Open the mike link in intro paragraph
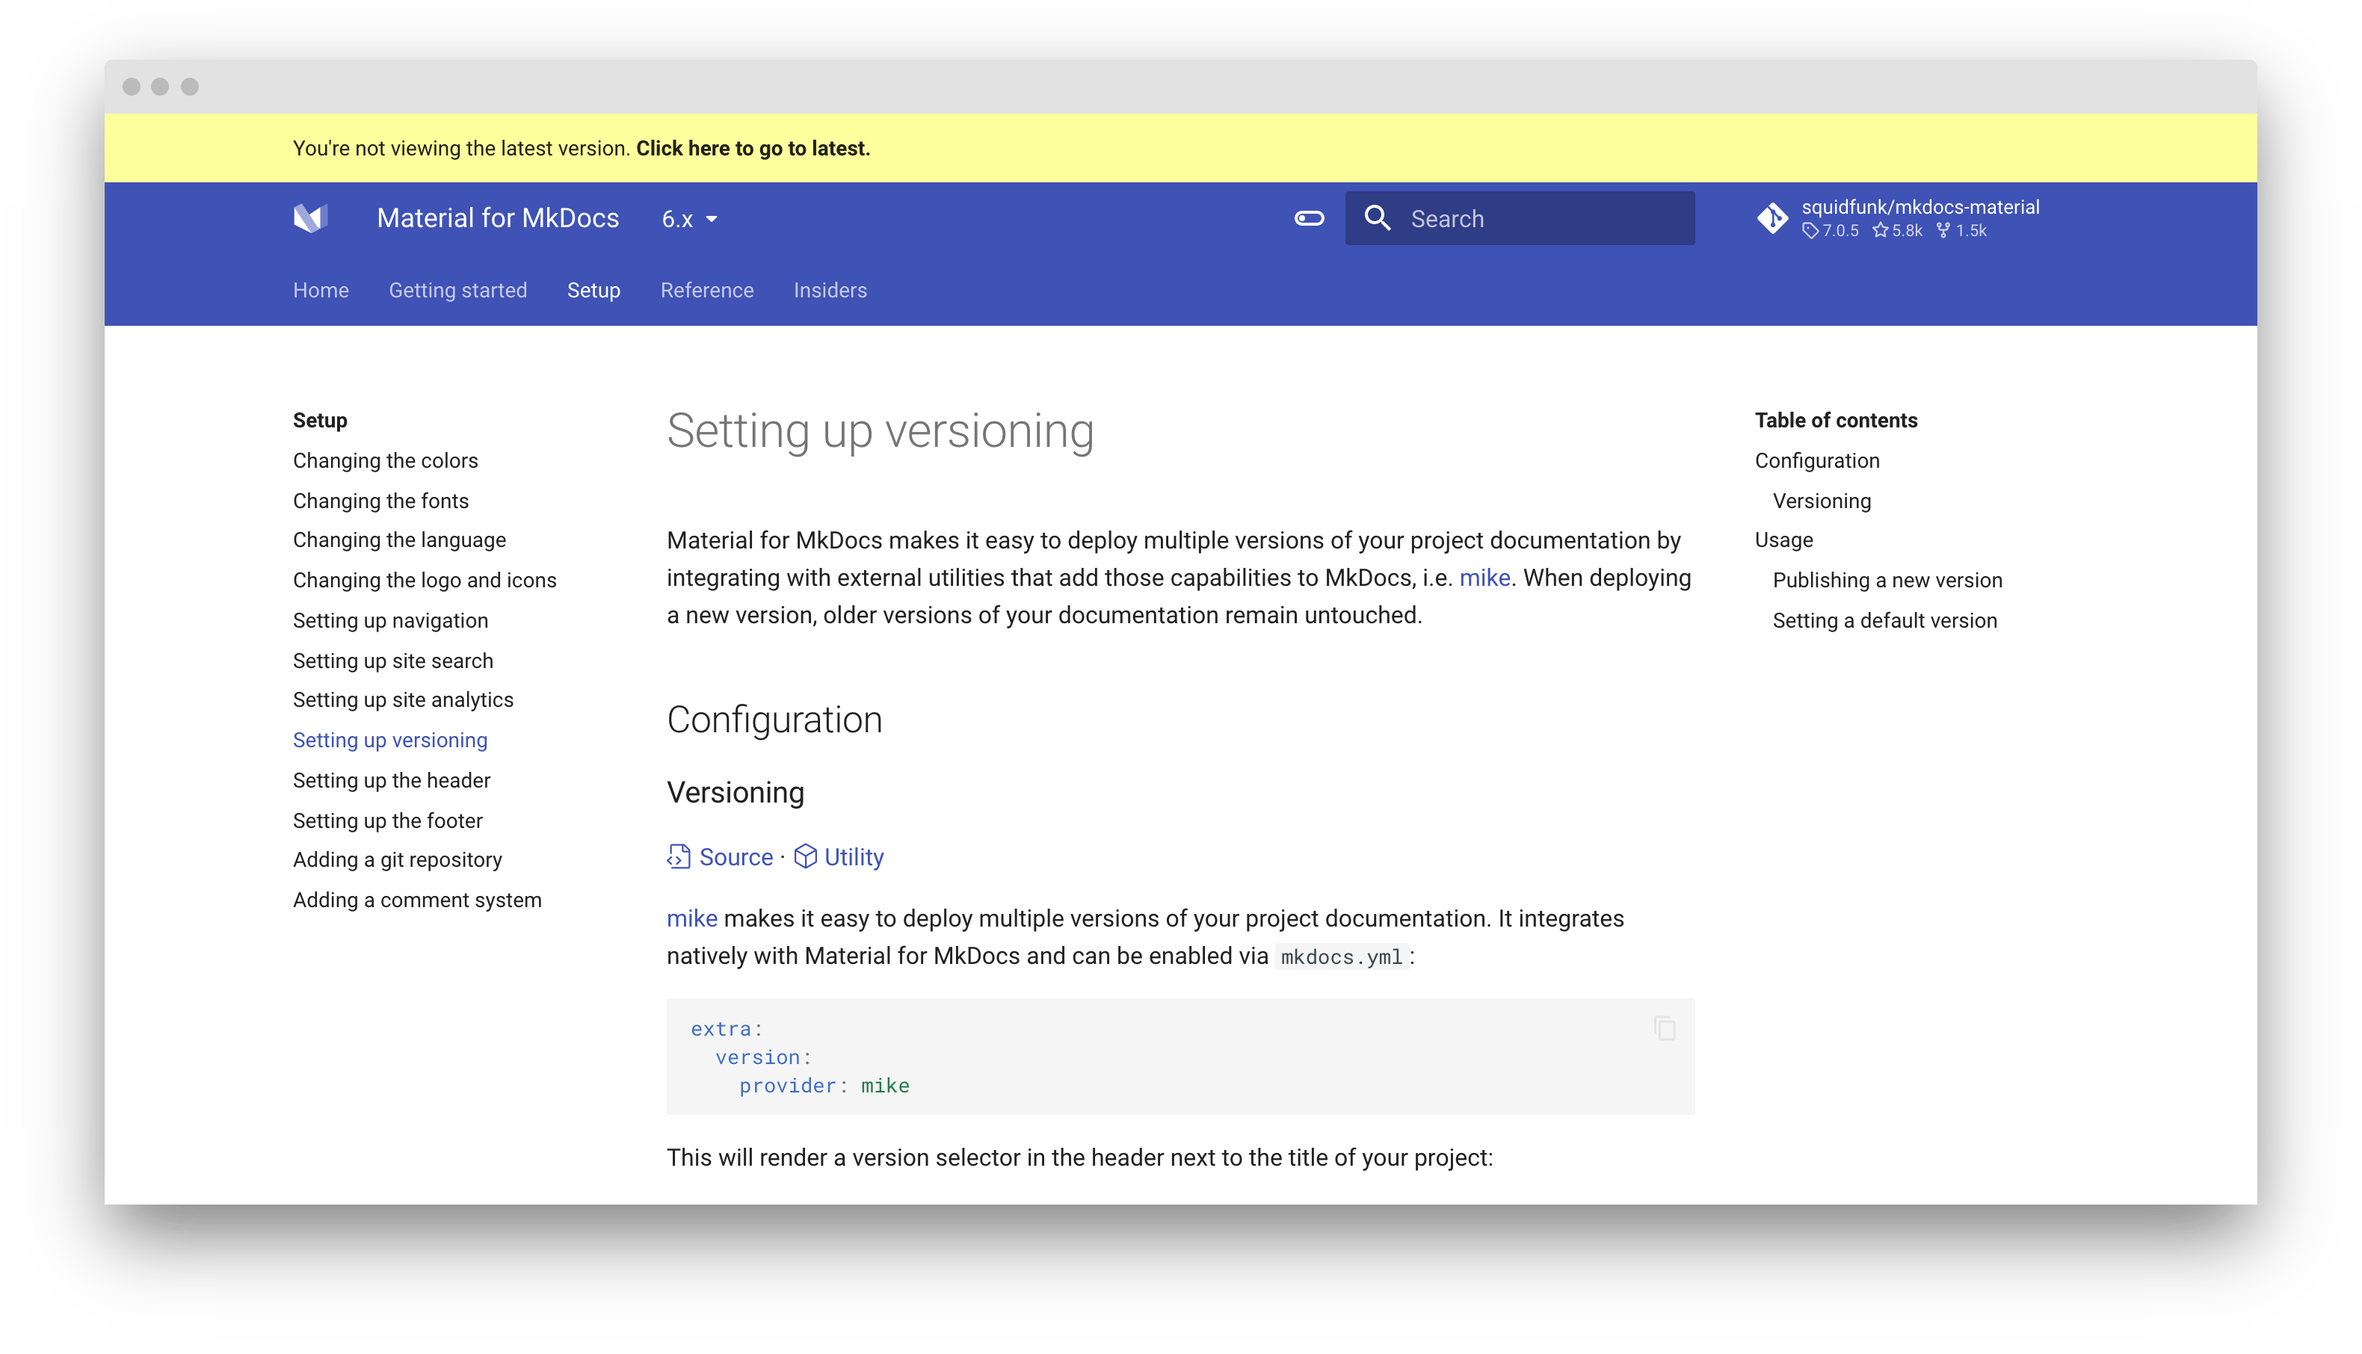This screenshot has width=2362, height=1354. click(1484, 578)
